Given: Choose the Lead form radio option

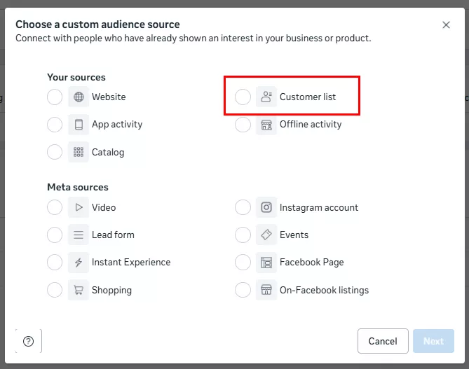Looking at the screenshot, I should 55,235.
